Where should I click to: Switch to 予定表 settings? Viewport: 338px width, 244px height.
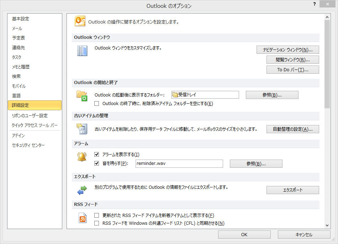(35, 38)
